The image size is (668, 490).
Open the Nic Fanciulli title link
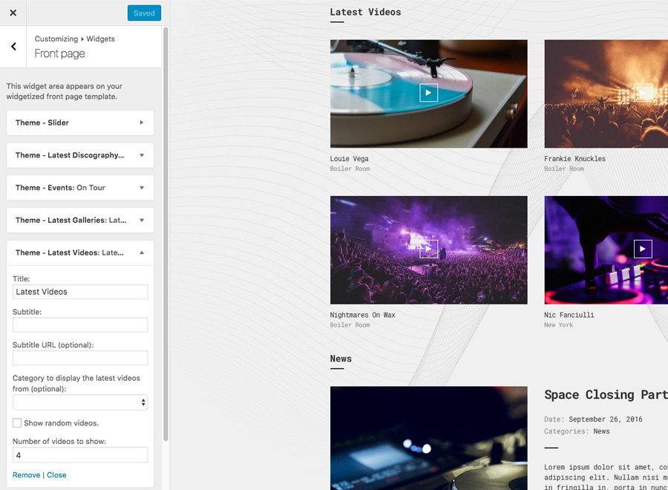569,315
